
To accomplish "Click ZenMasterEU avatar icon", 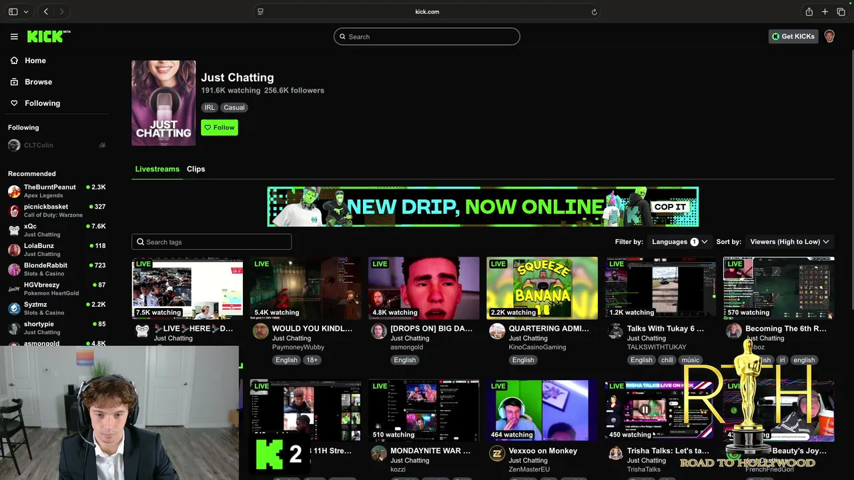I will point(497,454).
